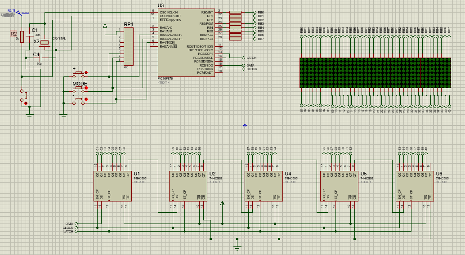Image resolution: width=465 pixels, height=255 pixels.
Task: Click terminal 40 above U6
Action: click(426, 154)
